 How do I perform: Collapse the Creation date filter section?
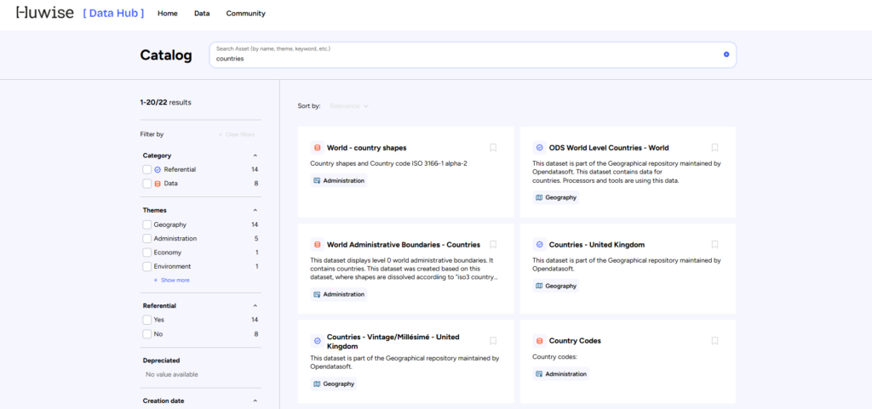[x=255, y=400]
